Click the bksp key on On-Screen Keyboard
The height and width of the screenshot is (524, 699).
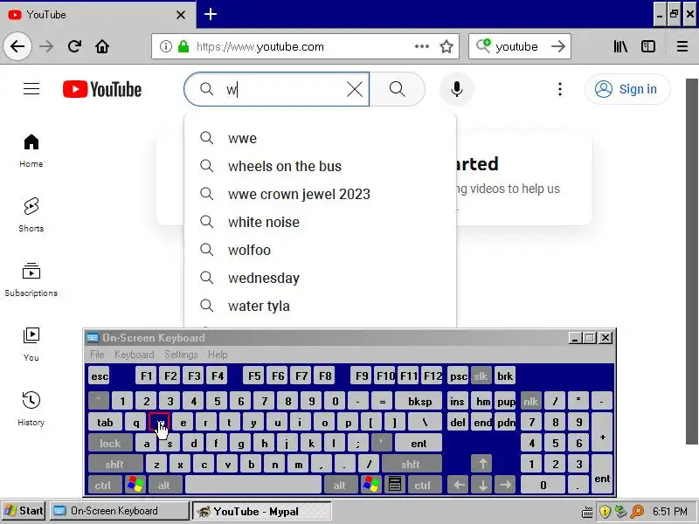pos(419,402)
